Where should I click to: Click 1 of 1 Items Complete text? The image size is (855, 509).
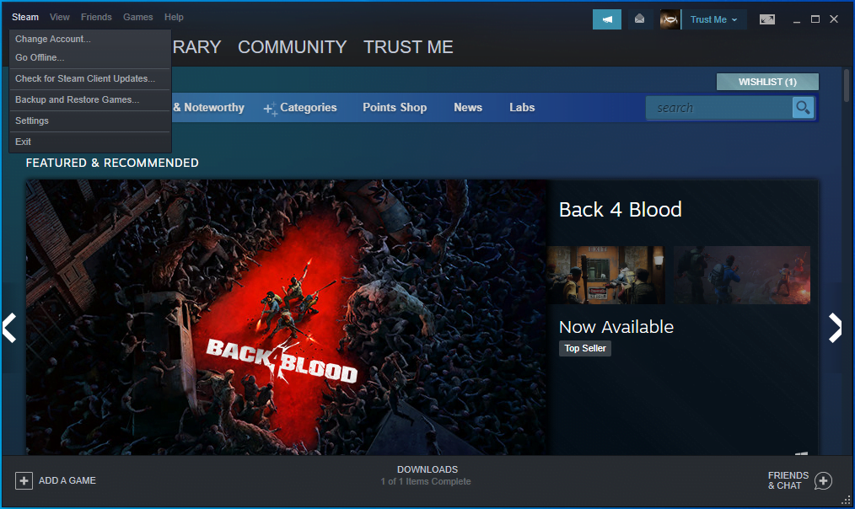(x=426, y=482)
